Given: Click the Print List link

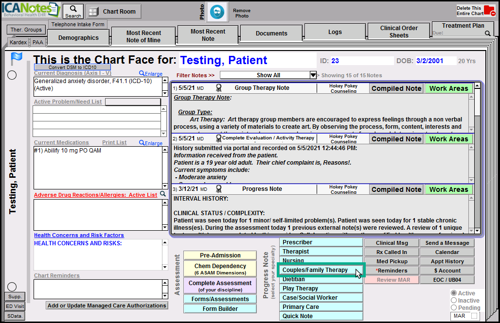Looking at the screenshot, I should (x=114, y=143).
